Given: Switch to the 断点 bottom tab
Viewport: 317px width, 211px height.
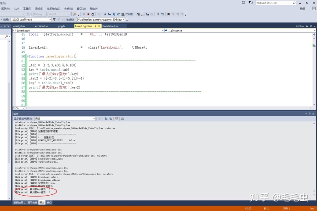Looking at the screenshot, I should [49, 203].
